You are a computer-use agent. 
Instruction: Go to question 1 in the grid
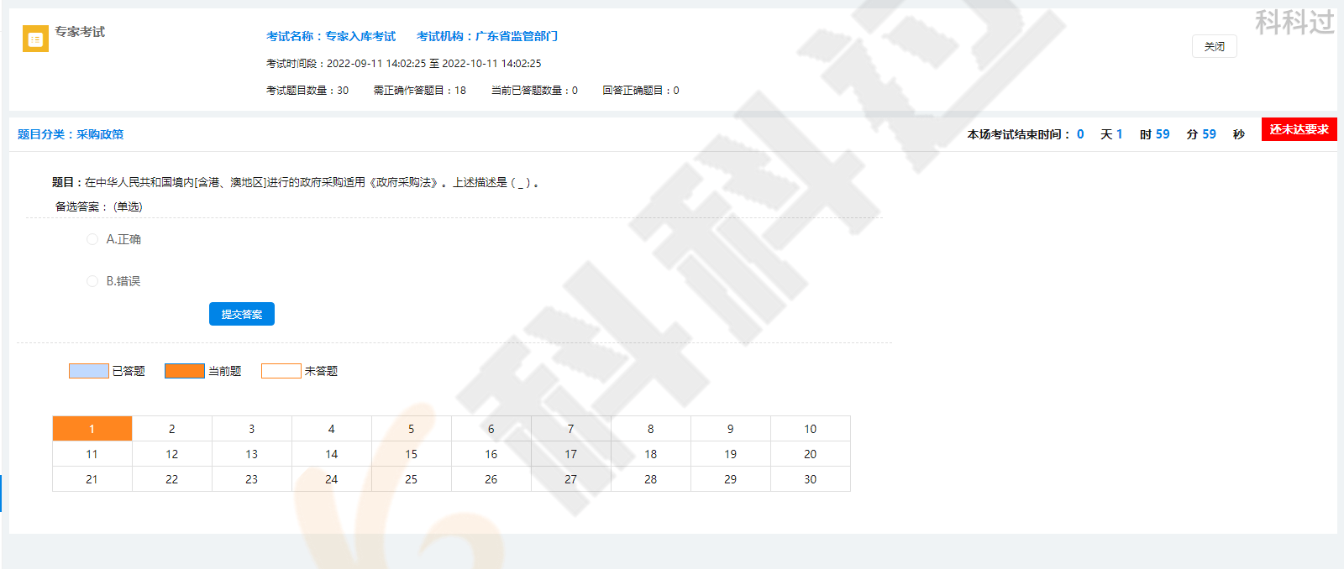point(92,429)
